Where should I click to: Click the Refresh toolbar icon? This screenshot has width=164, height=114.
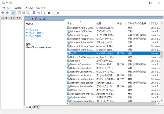coord(24,13)
